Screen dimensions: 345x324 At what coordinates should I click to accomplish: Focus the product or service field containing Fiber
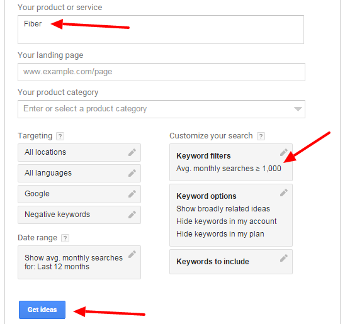pos(161,30)
